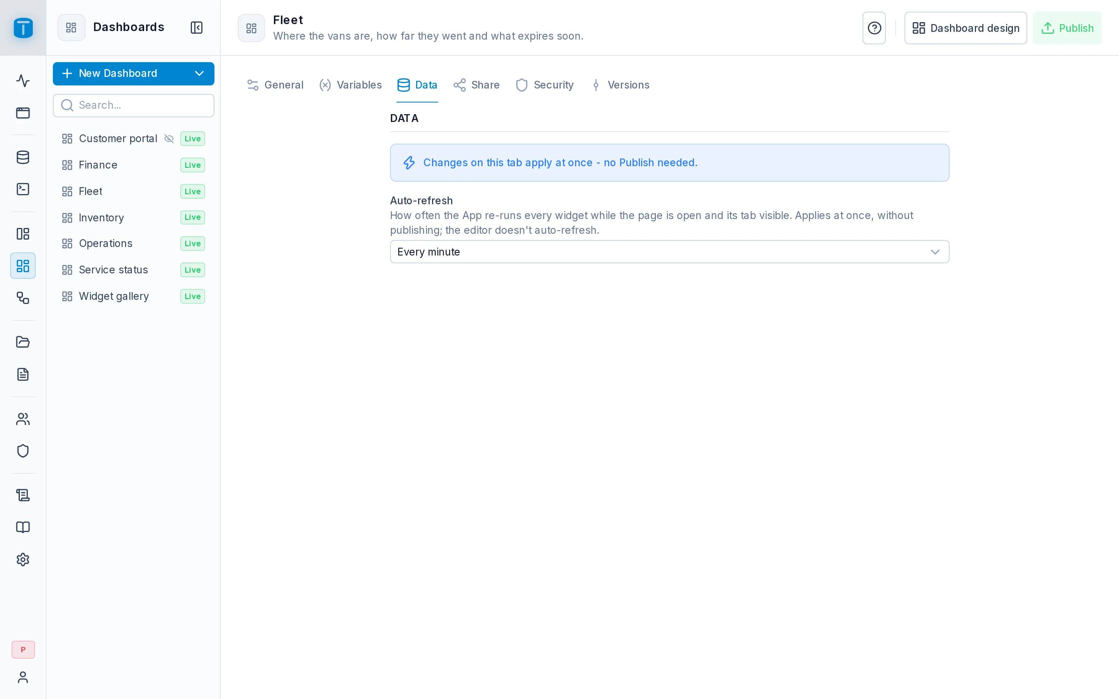Select the Fleet dashboard in the list
This screenshot has width=1119, height=699.
point(133,191)
